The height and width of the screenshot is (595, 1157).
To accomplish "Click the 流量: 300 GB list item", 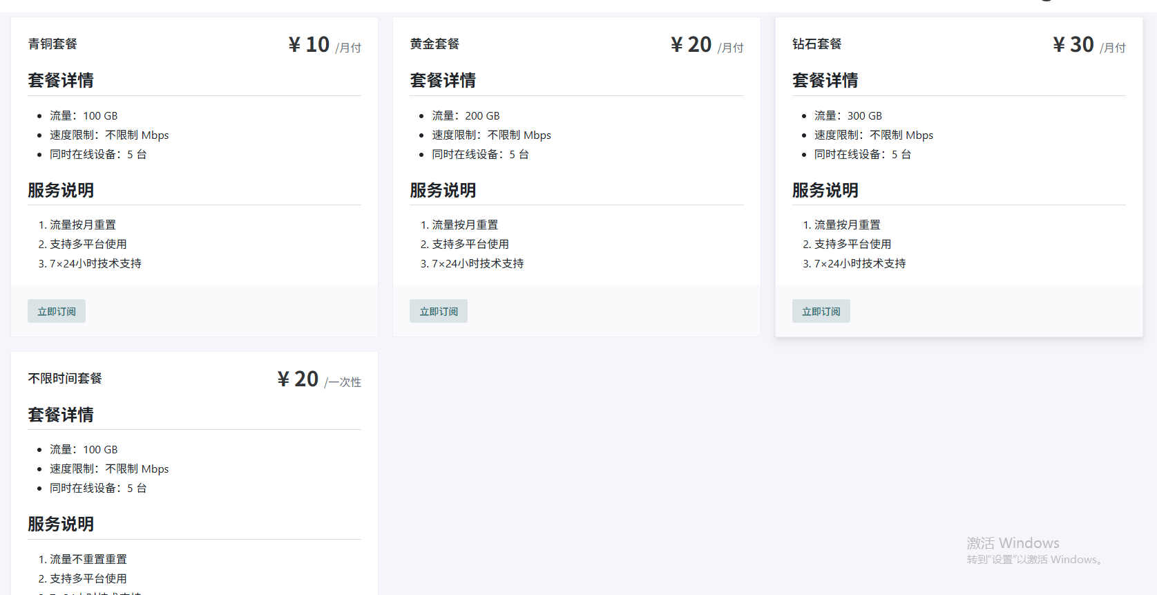I will point(848,116).
